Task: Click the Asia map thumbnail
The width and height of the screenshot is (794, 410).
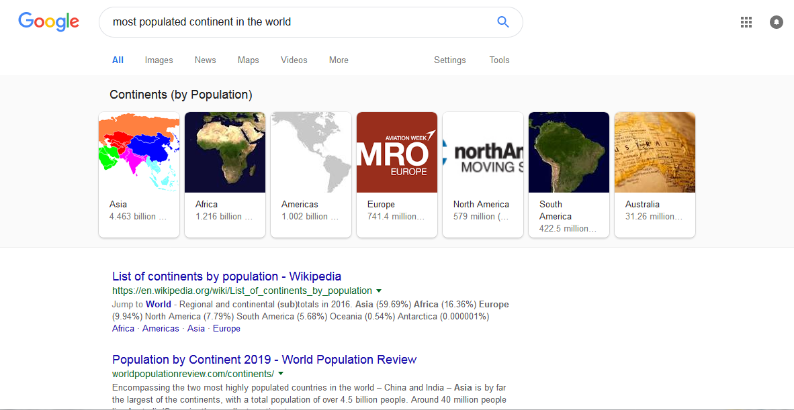Action: 139,152
